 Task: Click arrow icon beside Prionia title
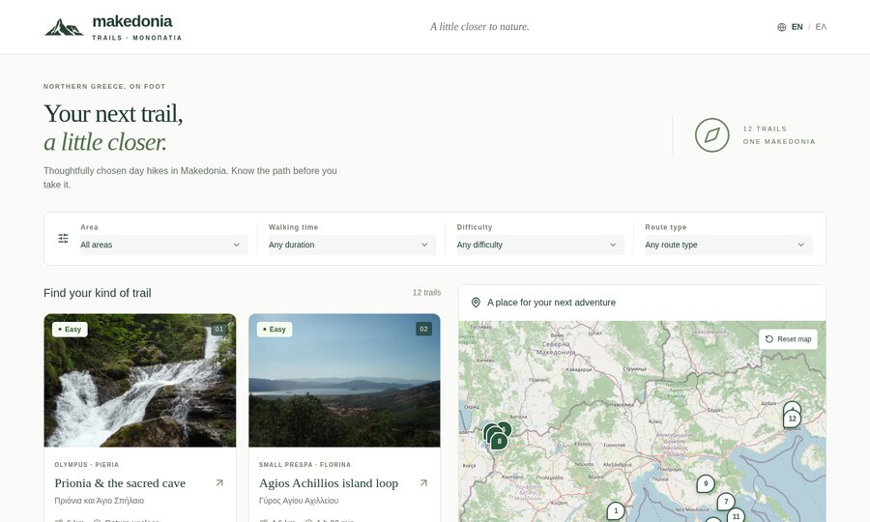tap(219, 483)
